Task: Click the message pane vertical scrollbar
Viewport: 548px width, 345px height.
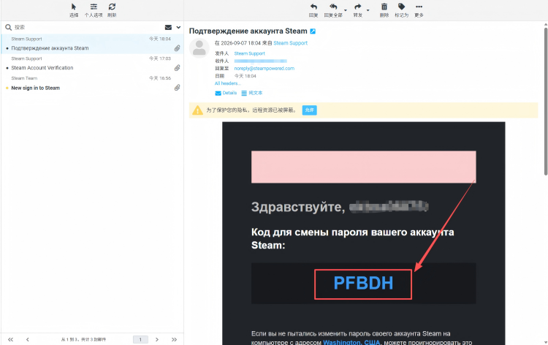Action: 546,102
